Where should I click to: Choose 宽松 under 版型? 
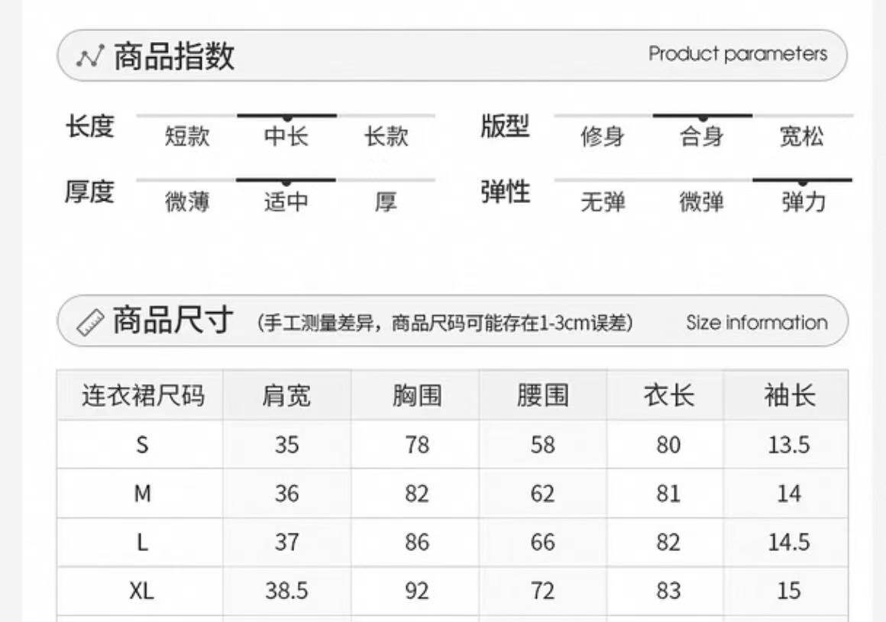802,137
